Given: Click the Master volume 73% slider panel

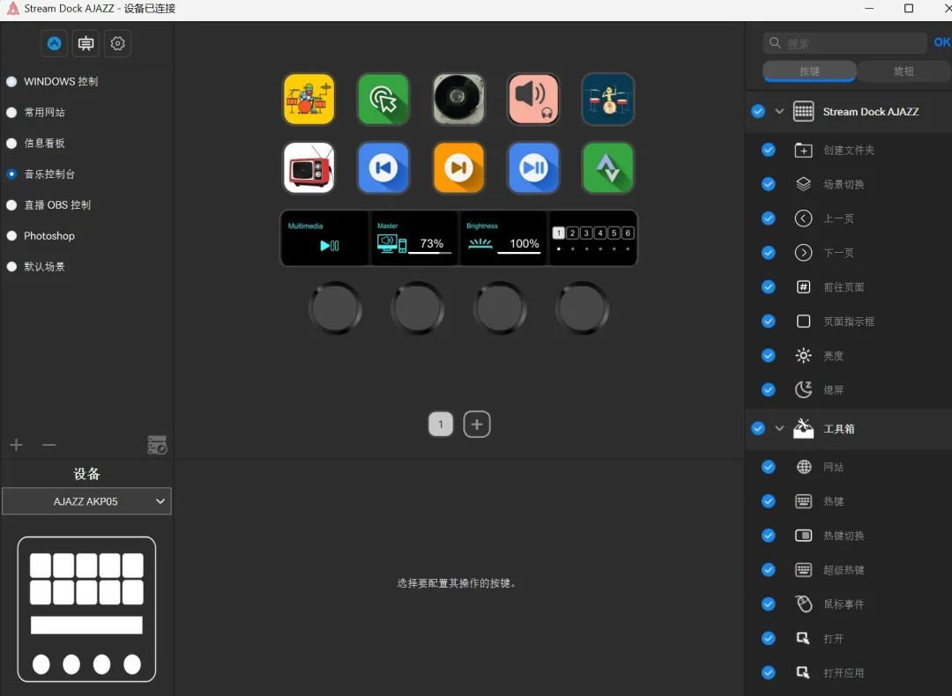Looking at the screenshot, I should tap(414, 239).
